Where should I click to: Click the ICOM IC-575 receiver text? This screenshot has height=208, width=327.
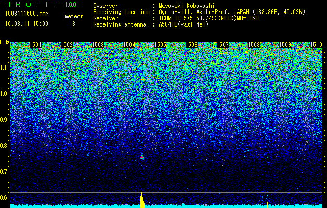[208, 18]
